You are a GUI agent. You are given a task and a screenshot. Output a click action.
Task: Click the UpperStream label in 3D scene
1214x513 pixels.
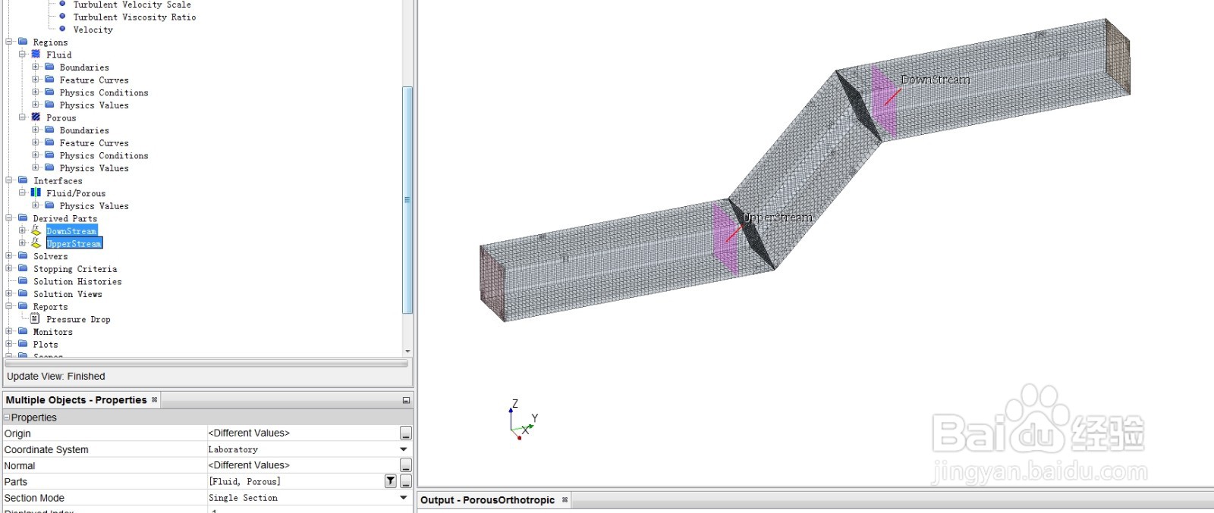click(x=777, y=217)
